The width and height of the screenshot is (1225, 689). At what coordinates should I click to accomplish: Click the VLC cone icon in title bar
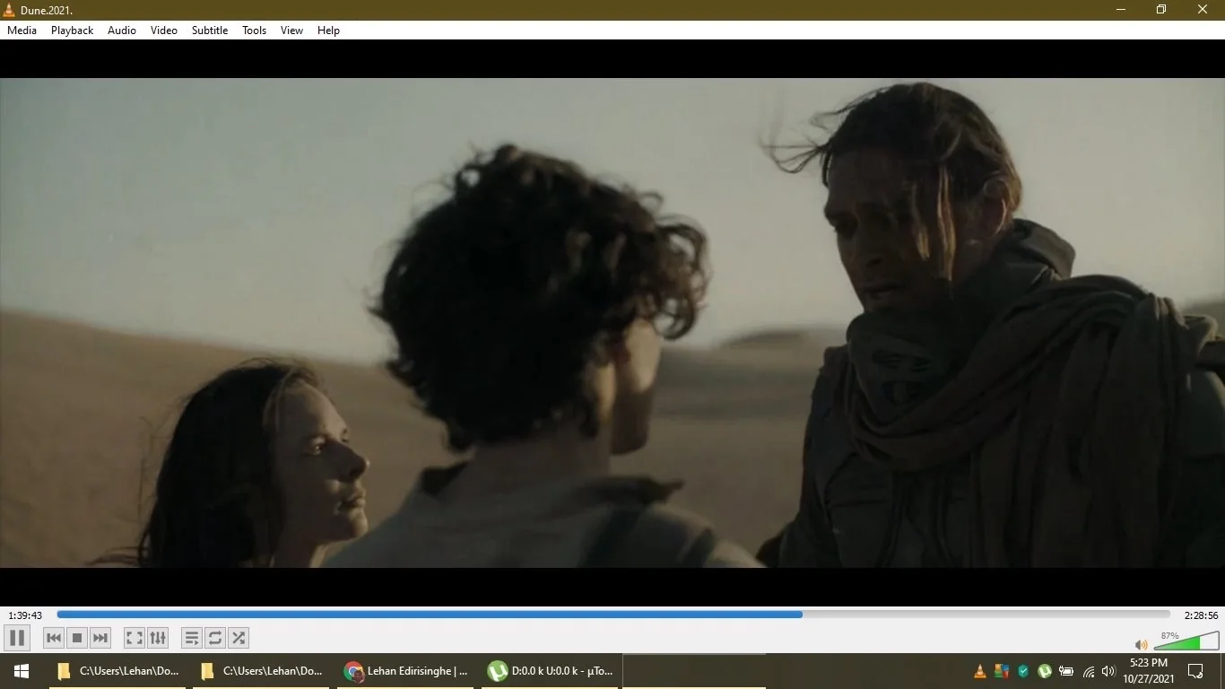point(10,10)
